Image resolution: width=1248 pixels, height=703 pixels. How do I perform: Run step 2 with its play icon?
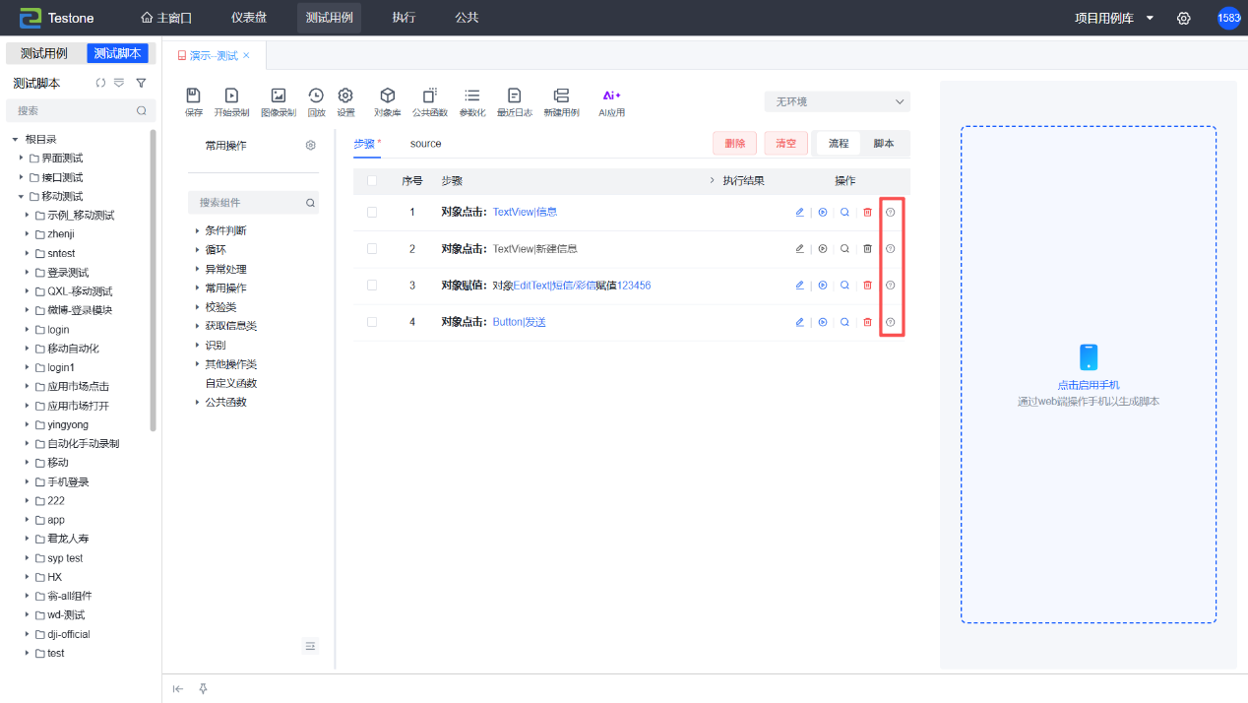tap(823, 249)
